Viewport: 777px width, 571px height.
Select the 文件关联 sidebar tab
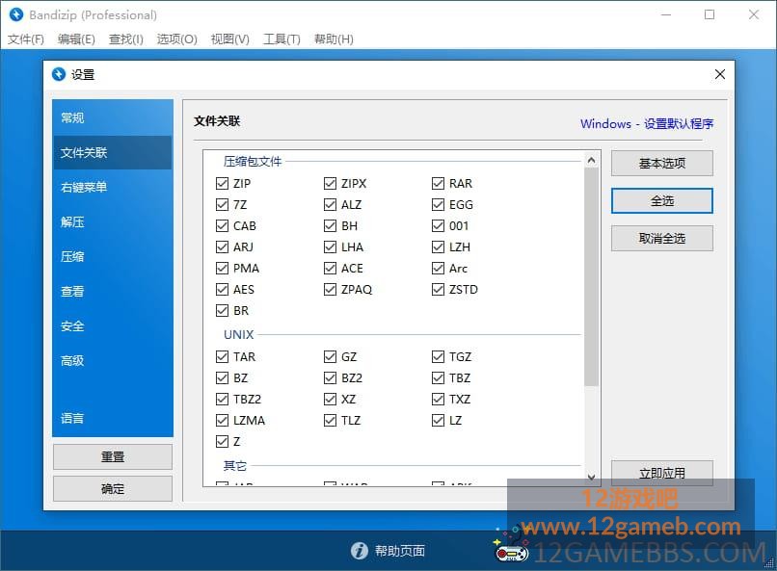coord(113,152)
